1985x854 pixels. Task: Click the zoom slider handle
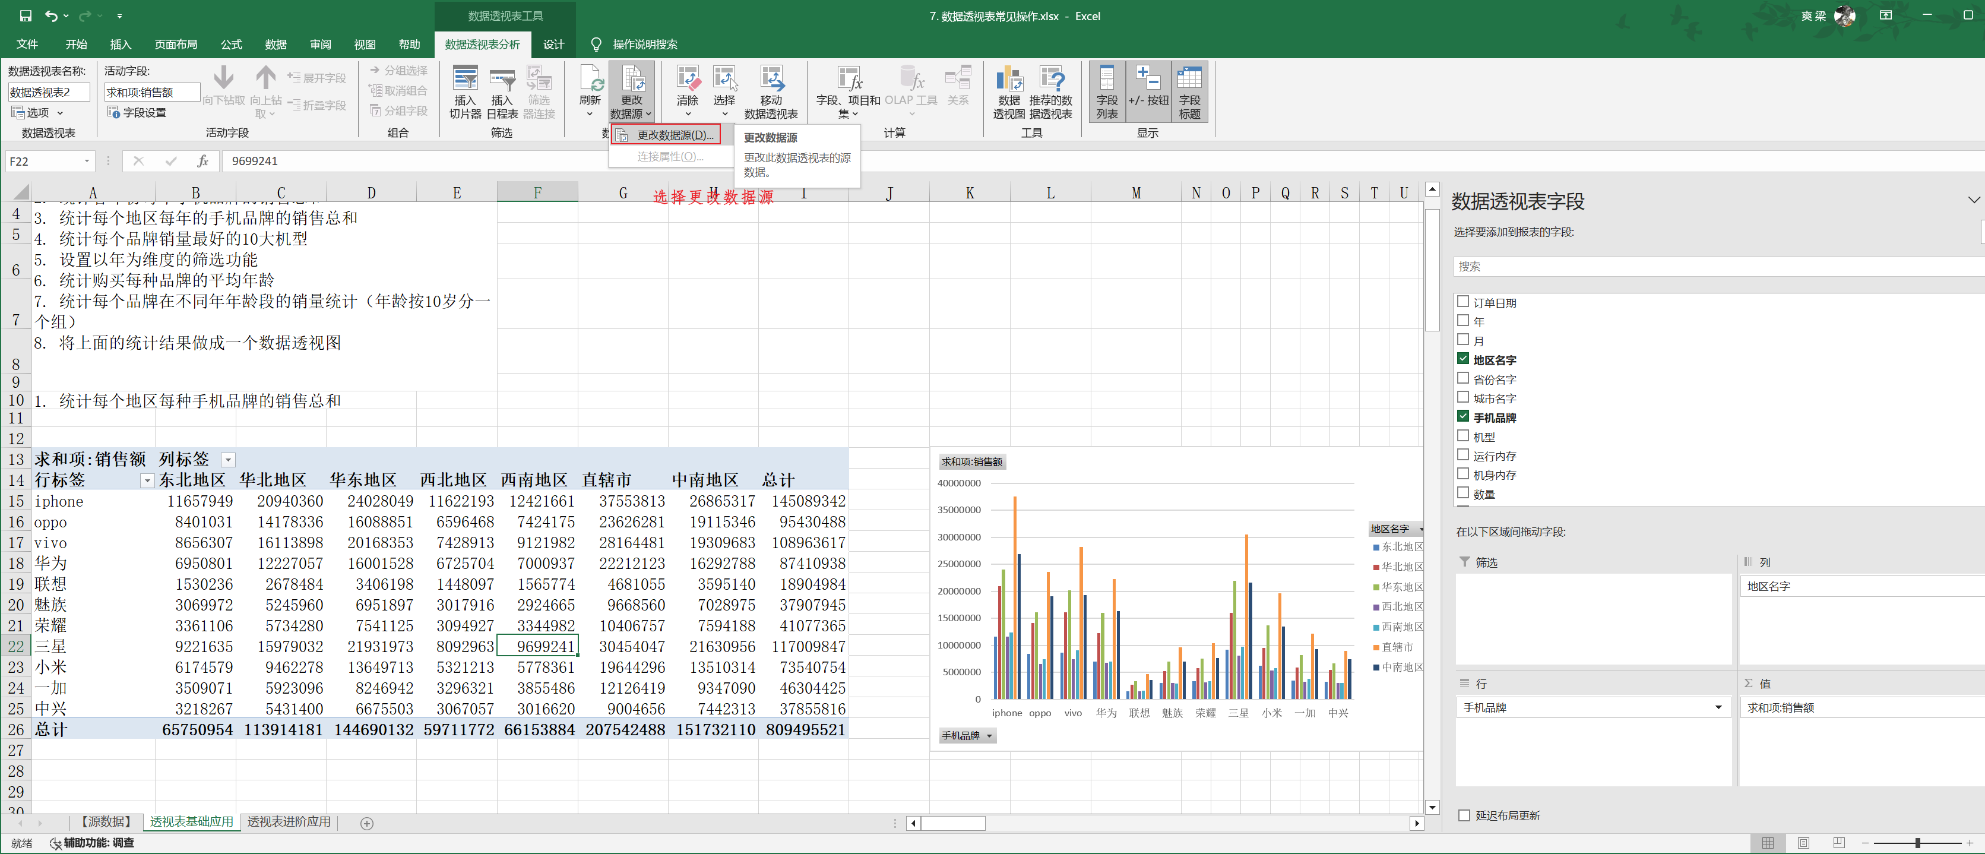[1918, 843]
